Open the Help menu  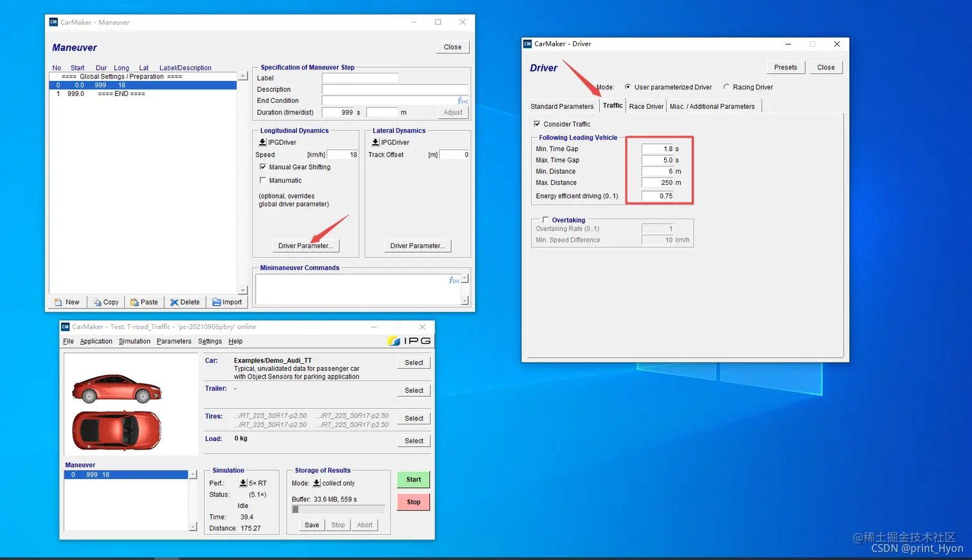(235, 341)
